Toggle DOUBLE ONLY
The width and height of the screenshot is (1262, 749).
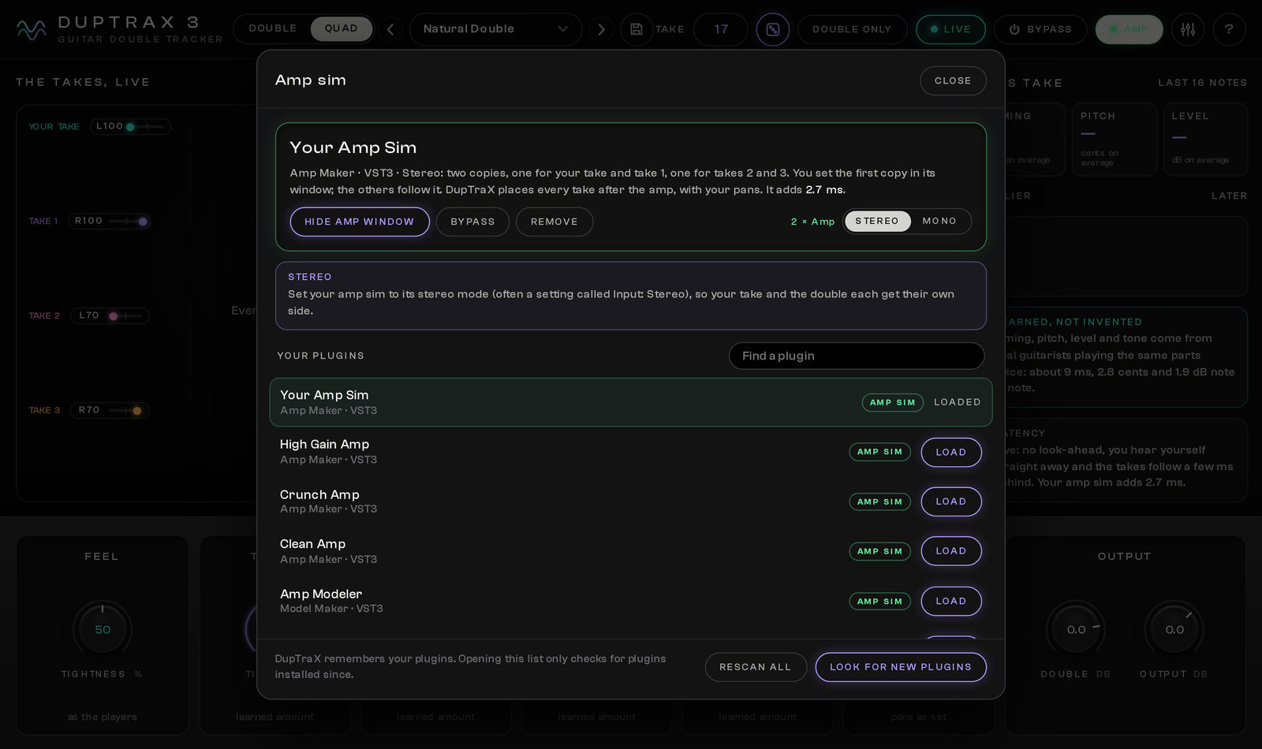tap(852, 29)
